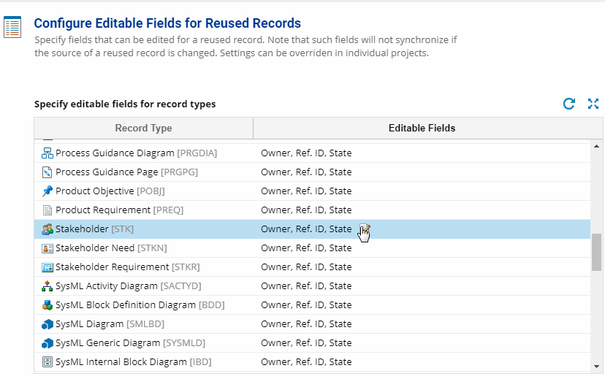Click the Configure Editable Fields page icon
605x387 pixels.
point(12,27)
